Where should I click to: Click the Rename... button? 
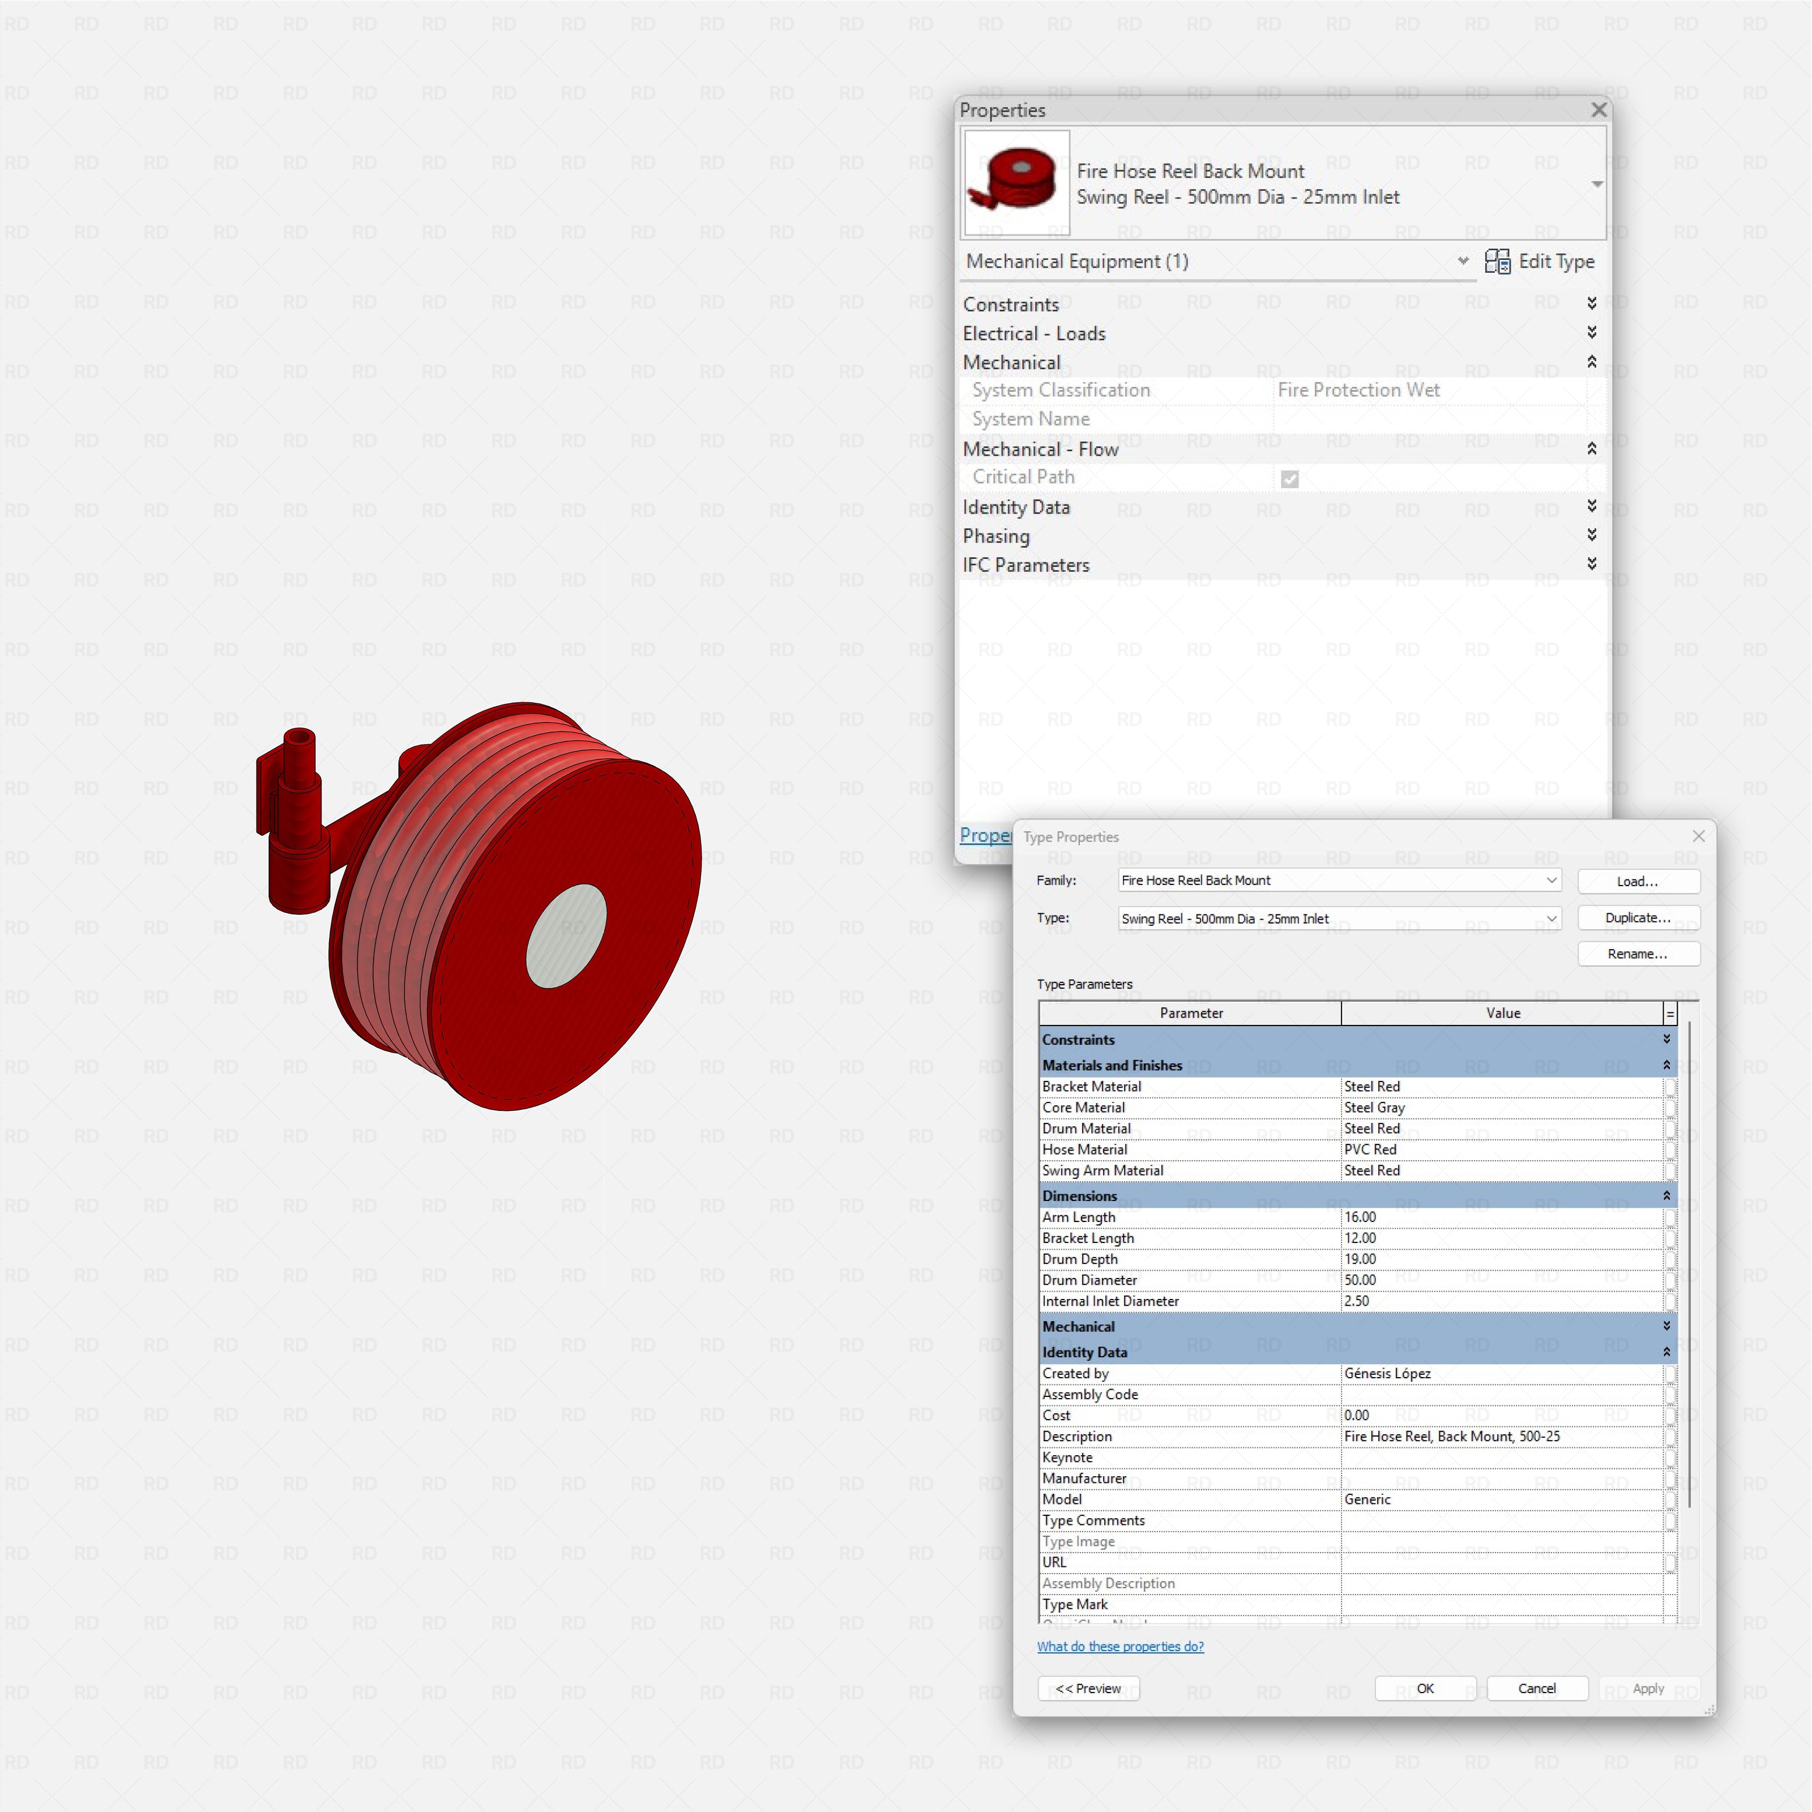pos(1638,954)
